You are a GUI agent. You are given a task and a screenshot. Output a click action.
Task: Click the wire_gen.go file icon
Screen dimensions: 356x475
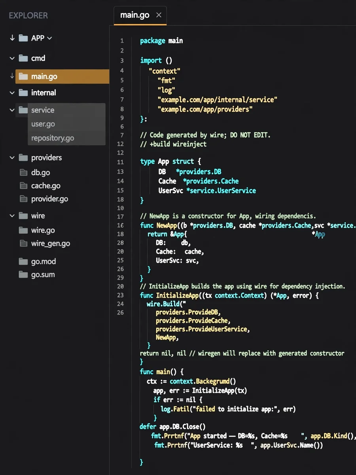(x=23, y=243)
